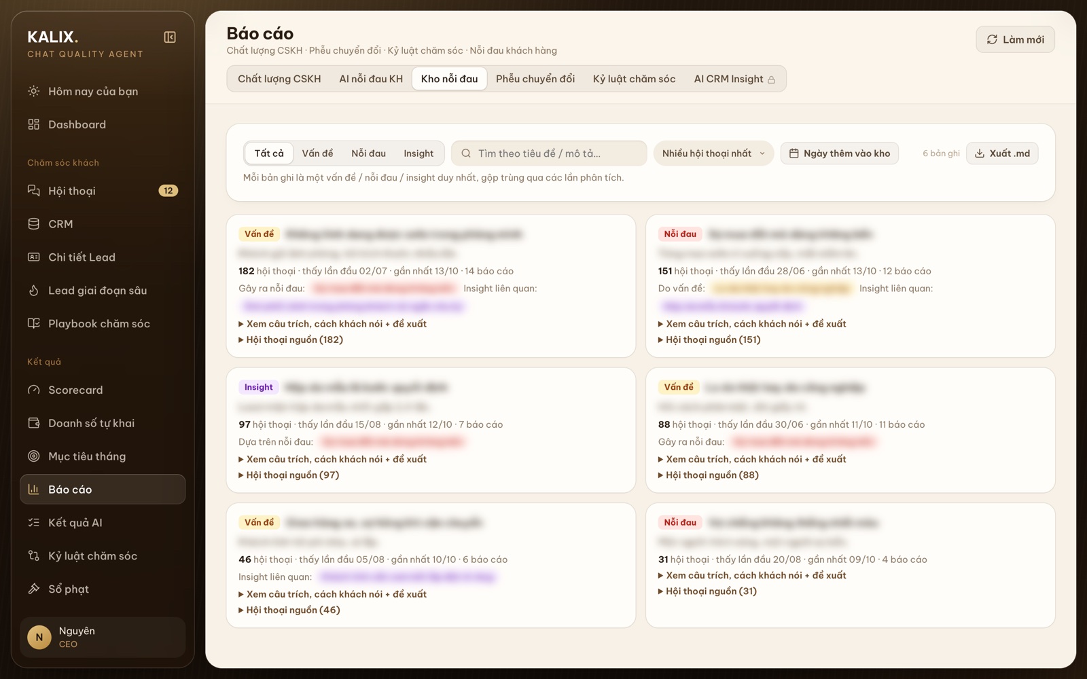Open the Kỷ luật chăm sóc report tab

[634, 79]
